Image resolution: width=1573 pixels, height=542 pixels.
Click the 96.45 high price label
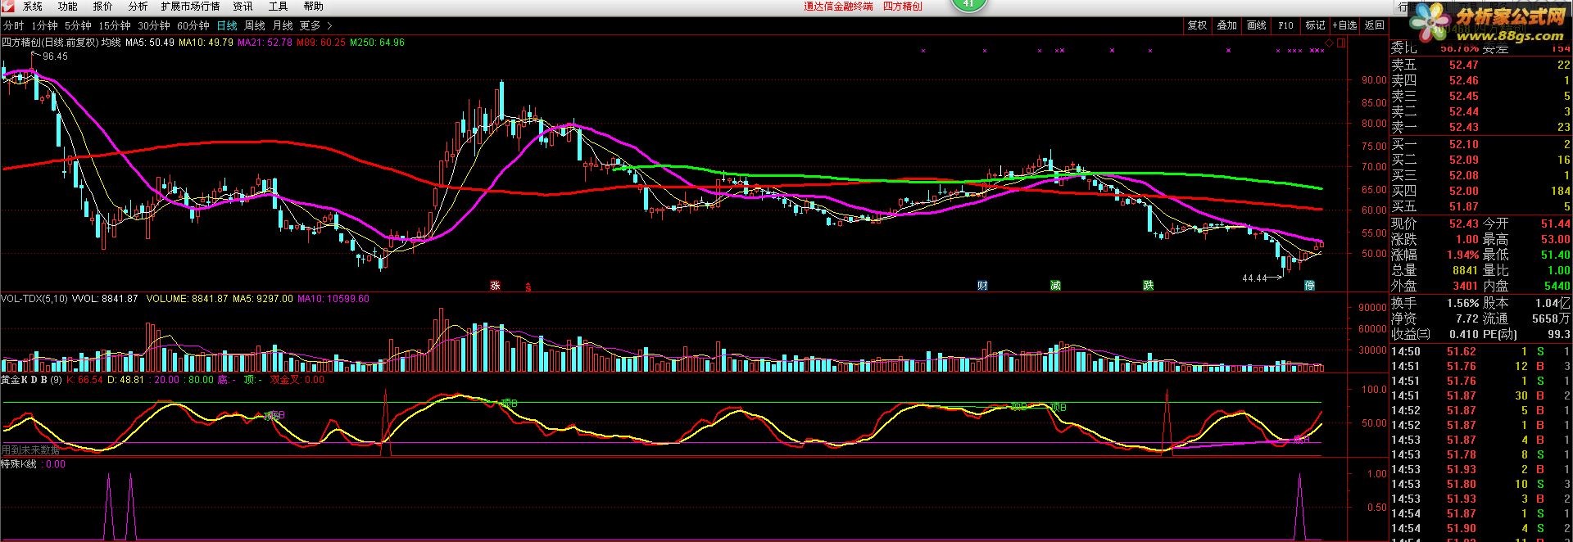(x=55, y=56)
